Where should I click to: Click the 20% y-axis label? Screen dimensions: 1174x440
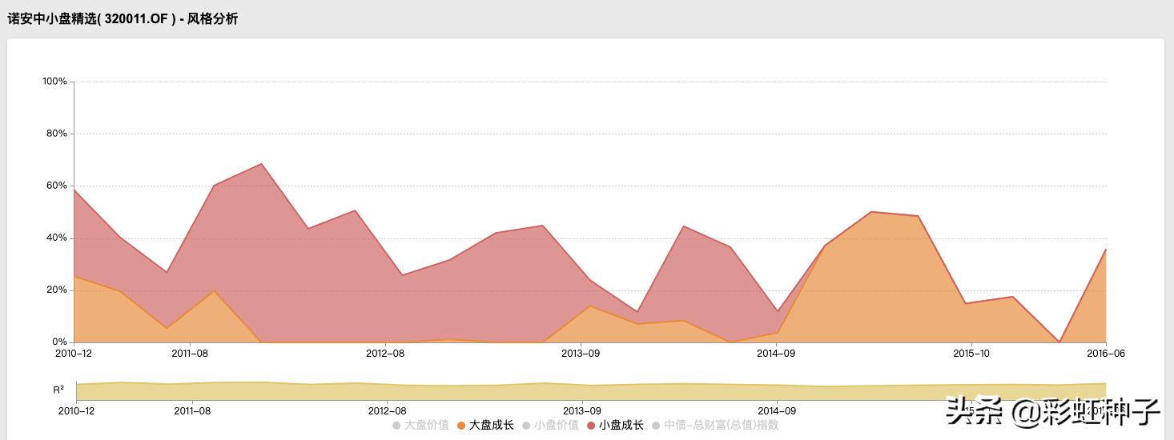(x=57, y=290)
